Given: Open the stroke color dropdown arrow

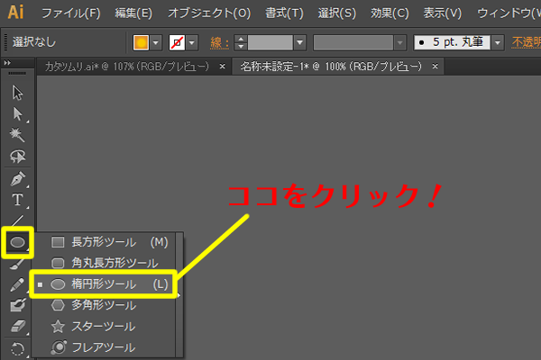Looking at the screenshot, I should point(200,42).
